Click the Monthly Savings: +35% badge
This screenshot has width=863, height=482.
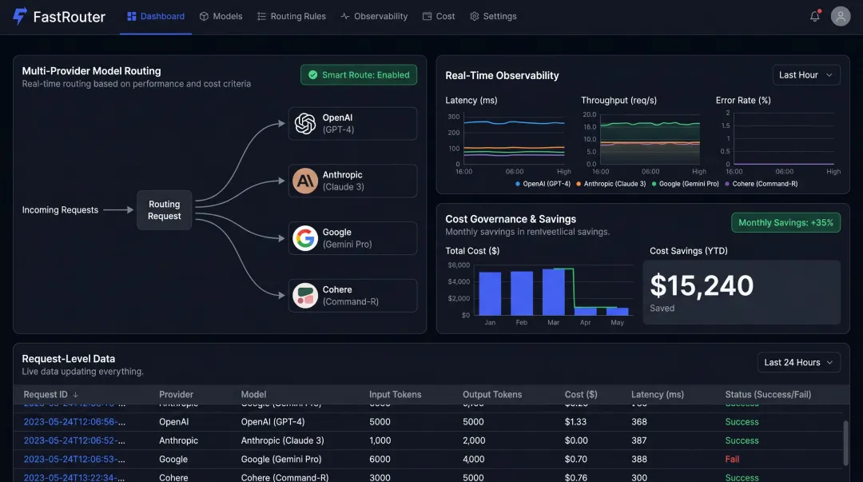786,222
